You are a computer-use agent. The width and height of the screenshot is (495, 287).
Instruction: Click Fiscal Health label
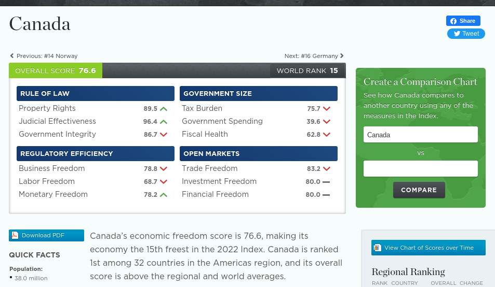(x=205, y=134)
